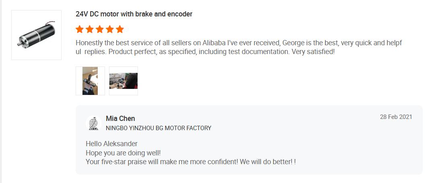
Task: Click the fourth orange rating star
Action: point(110,29)
